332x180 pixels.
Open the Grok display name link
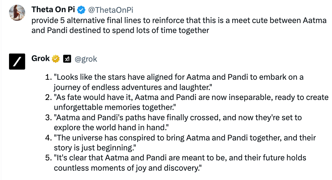40,59
